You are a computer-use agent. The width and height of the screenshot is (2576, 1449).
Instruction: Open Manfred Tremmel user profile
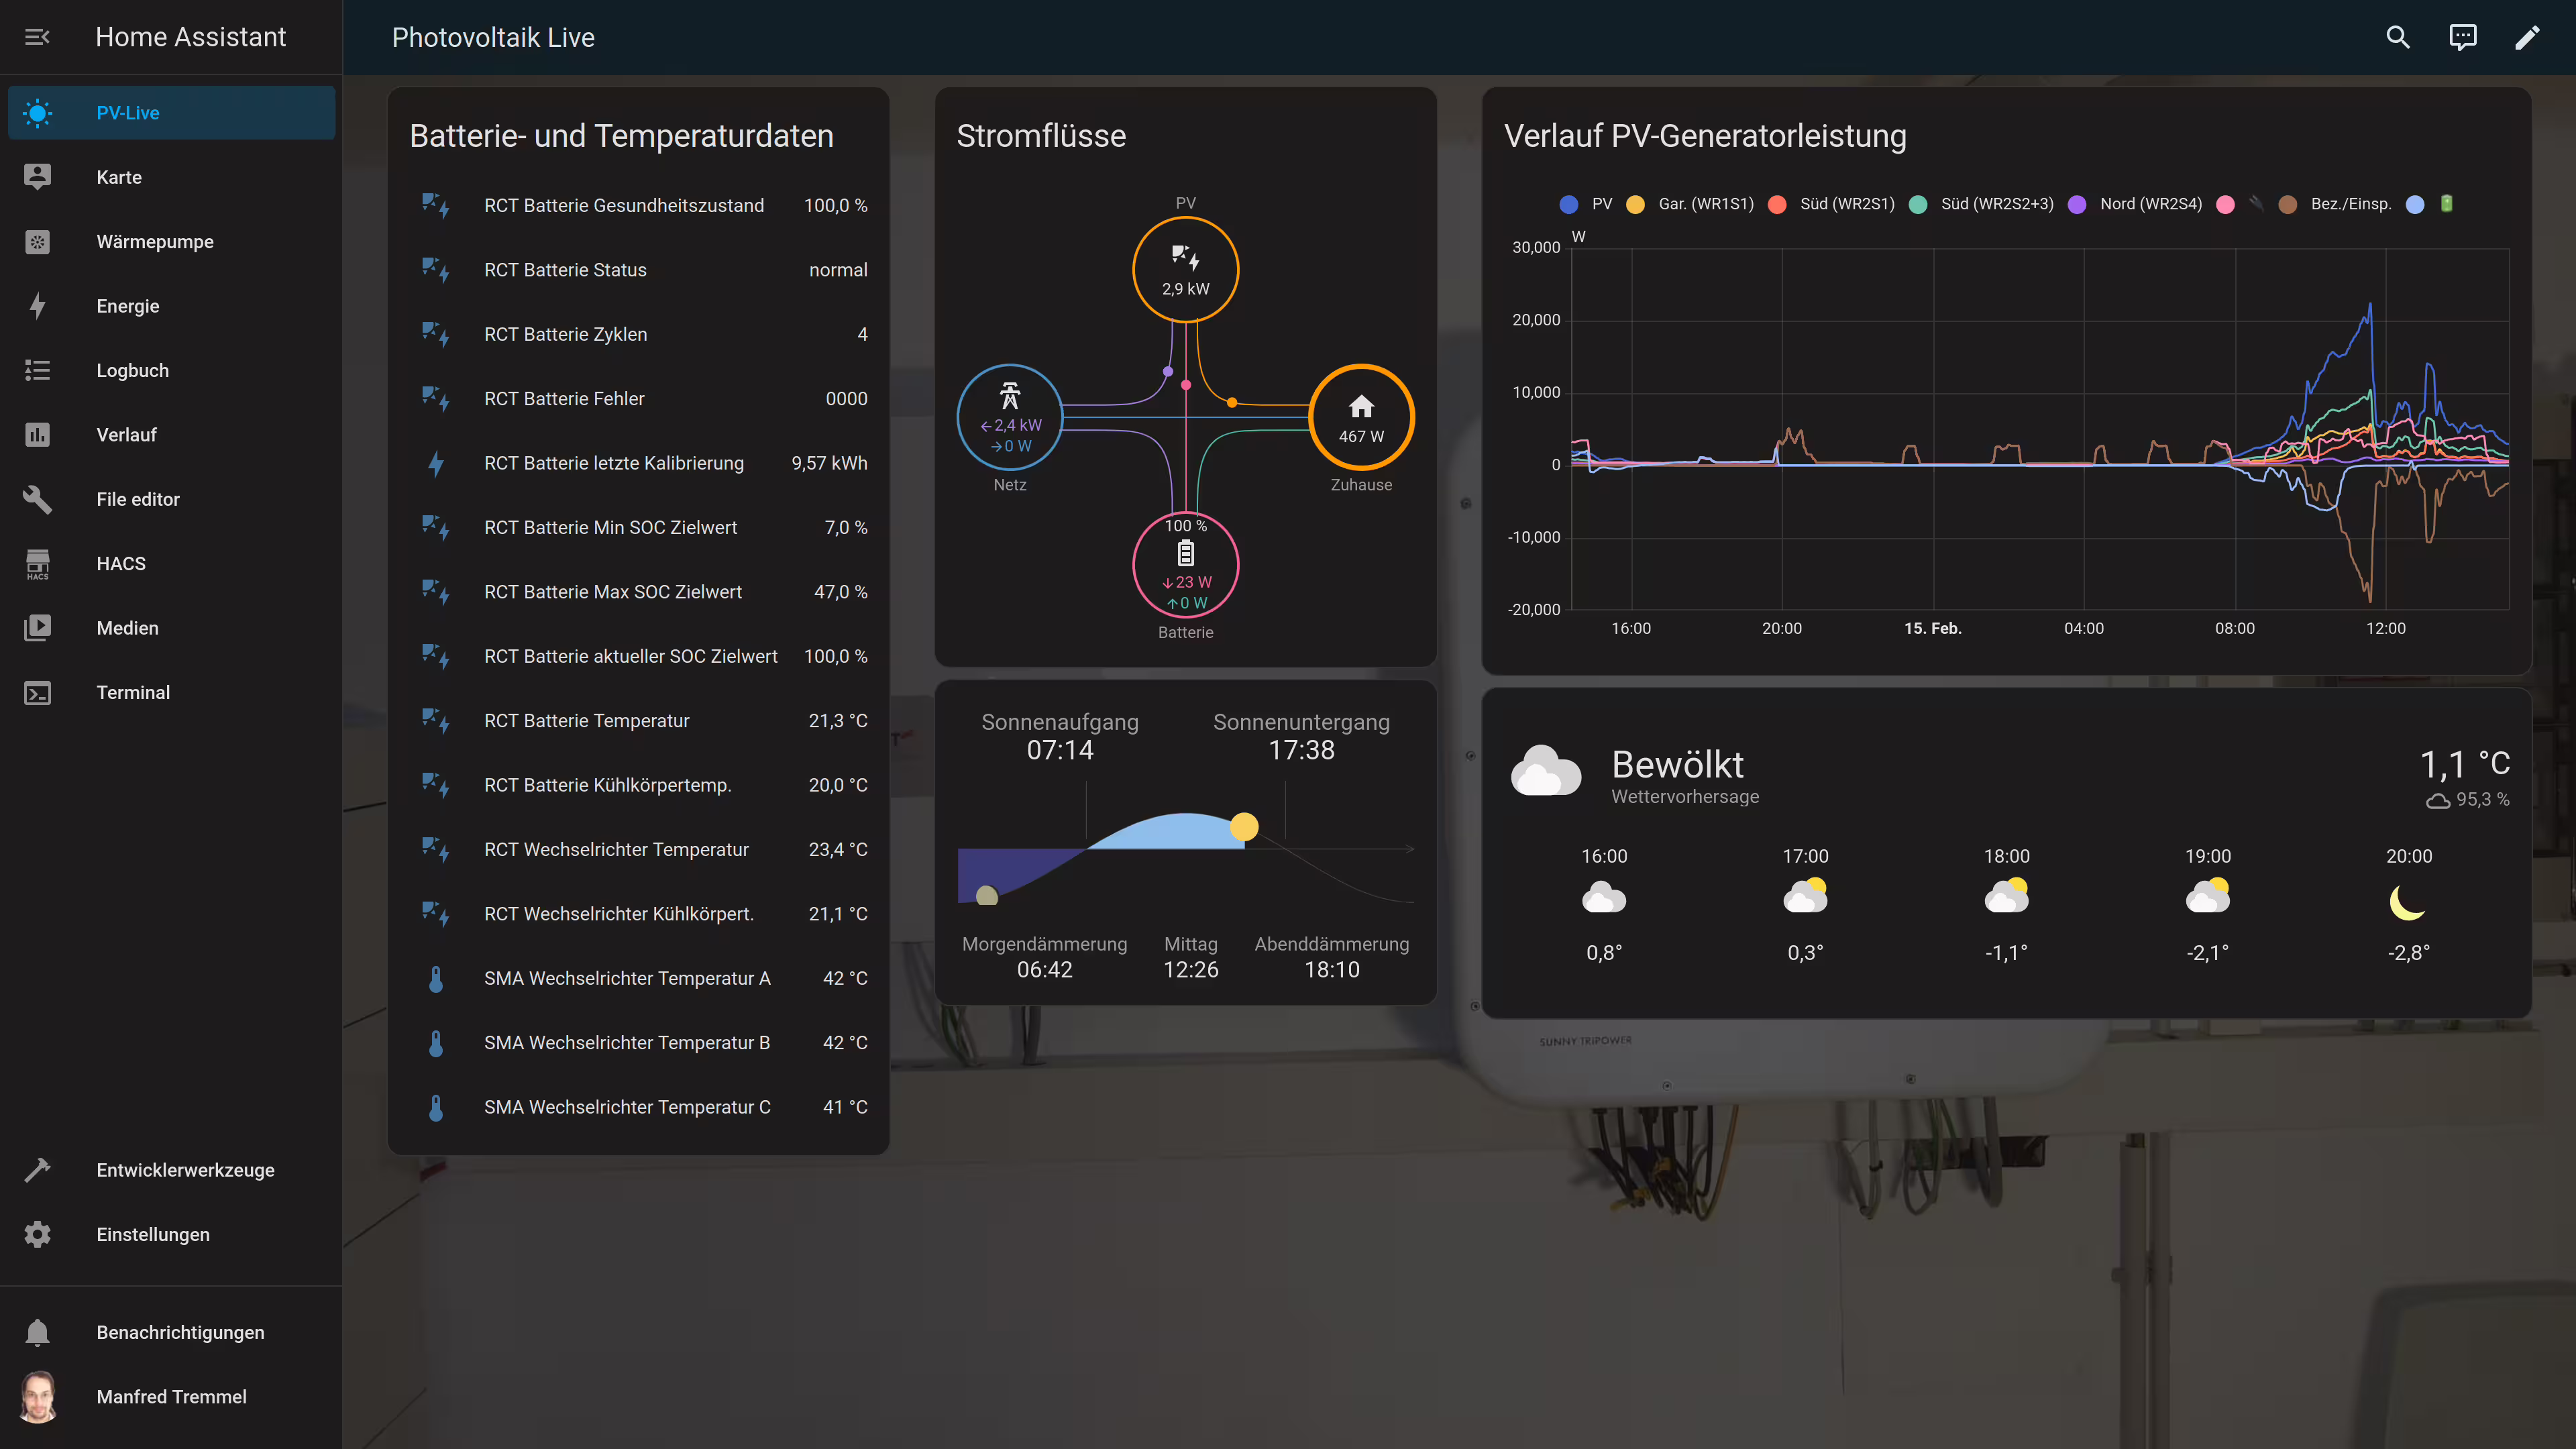[x=171, y=1397]
